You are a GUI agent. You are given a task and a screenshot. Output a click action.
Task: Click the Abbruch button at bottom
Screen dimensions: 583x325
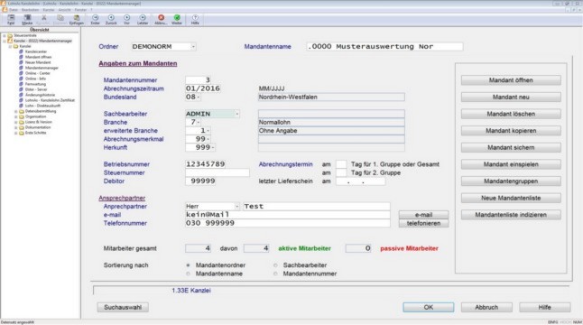click(486, 308)
